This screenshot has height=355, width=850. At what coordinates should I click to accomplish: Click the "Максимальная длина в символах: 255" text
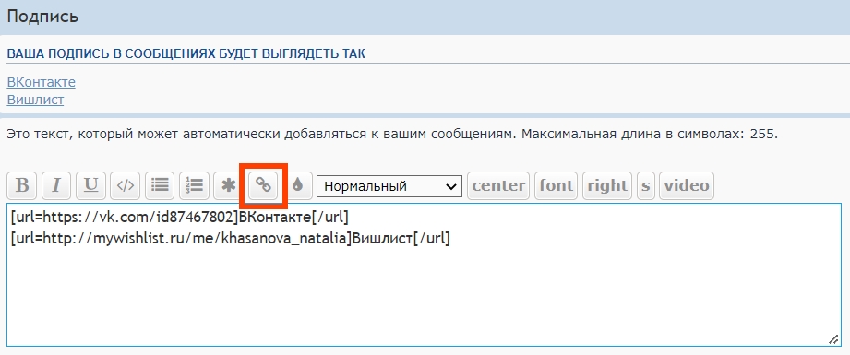[650, 135]
